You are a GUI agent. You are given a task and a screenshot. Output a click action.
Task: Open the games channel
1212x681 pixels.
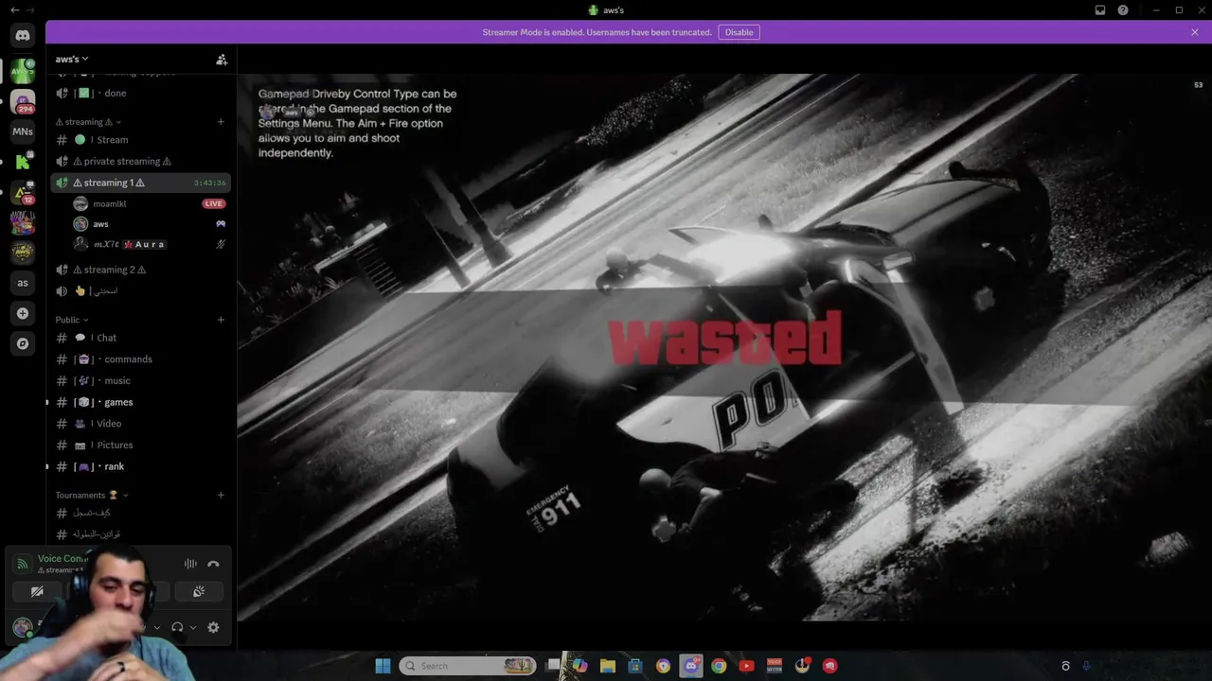click(x=140, y=402)
